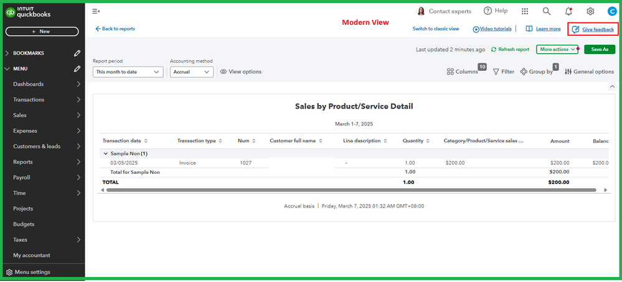This screenshot has width=622, height=282.
Task: Expand the Taxes menu
Action: [x=78, y=240]
